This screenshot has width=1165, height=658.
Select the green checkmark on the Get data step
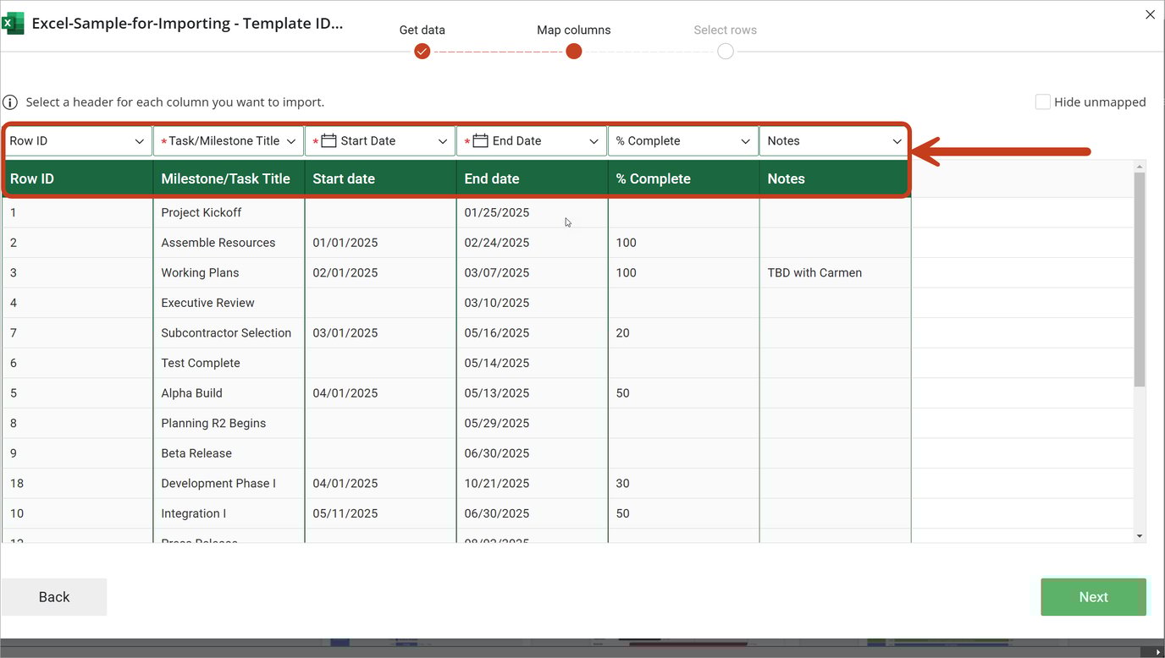pyautogui.click(x=422, y=51)
